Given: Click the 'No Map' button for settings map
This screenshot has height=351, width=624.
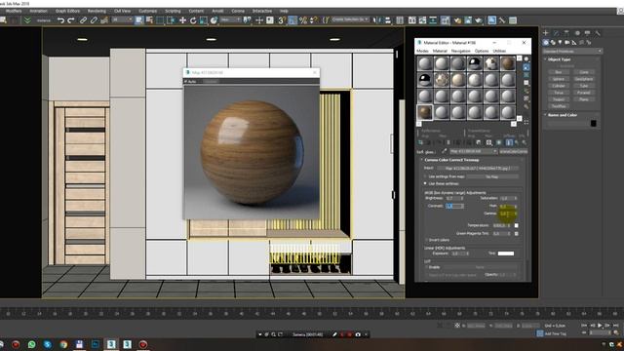Looking at the screenshot, I should (x=492, y=176).
